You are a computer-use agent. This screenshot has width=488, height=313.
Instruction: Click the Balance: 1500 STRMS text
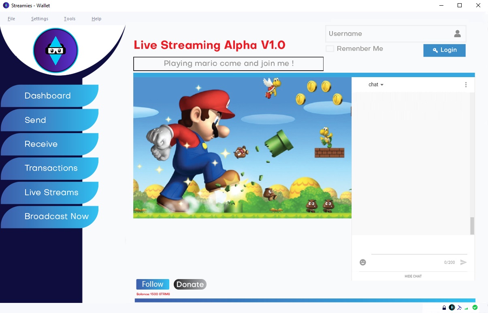153,294
